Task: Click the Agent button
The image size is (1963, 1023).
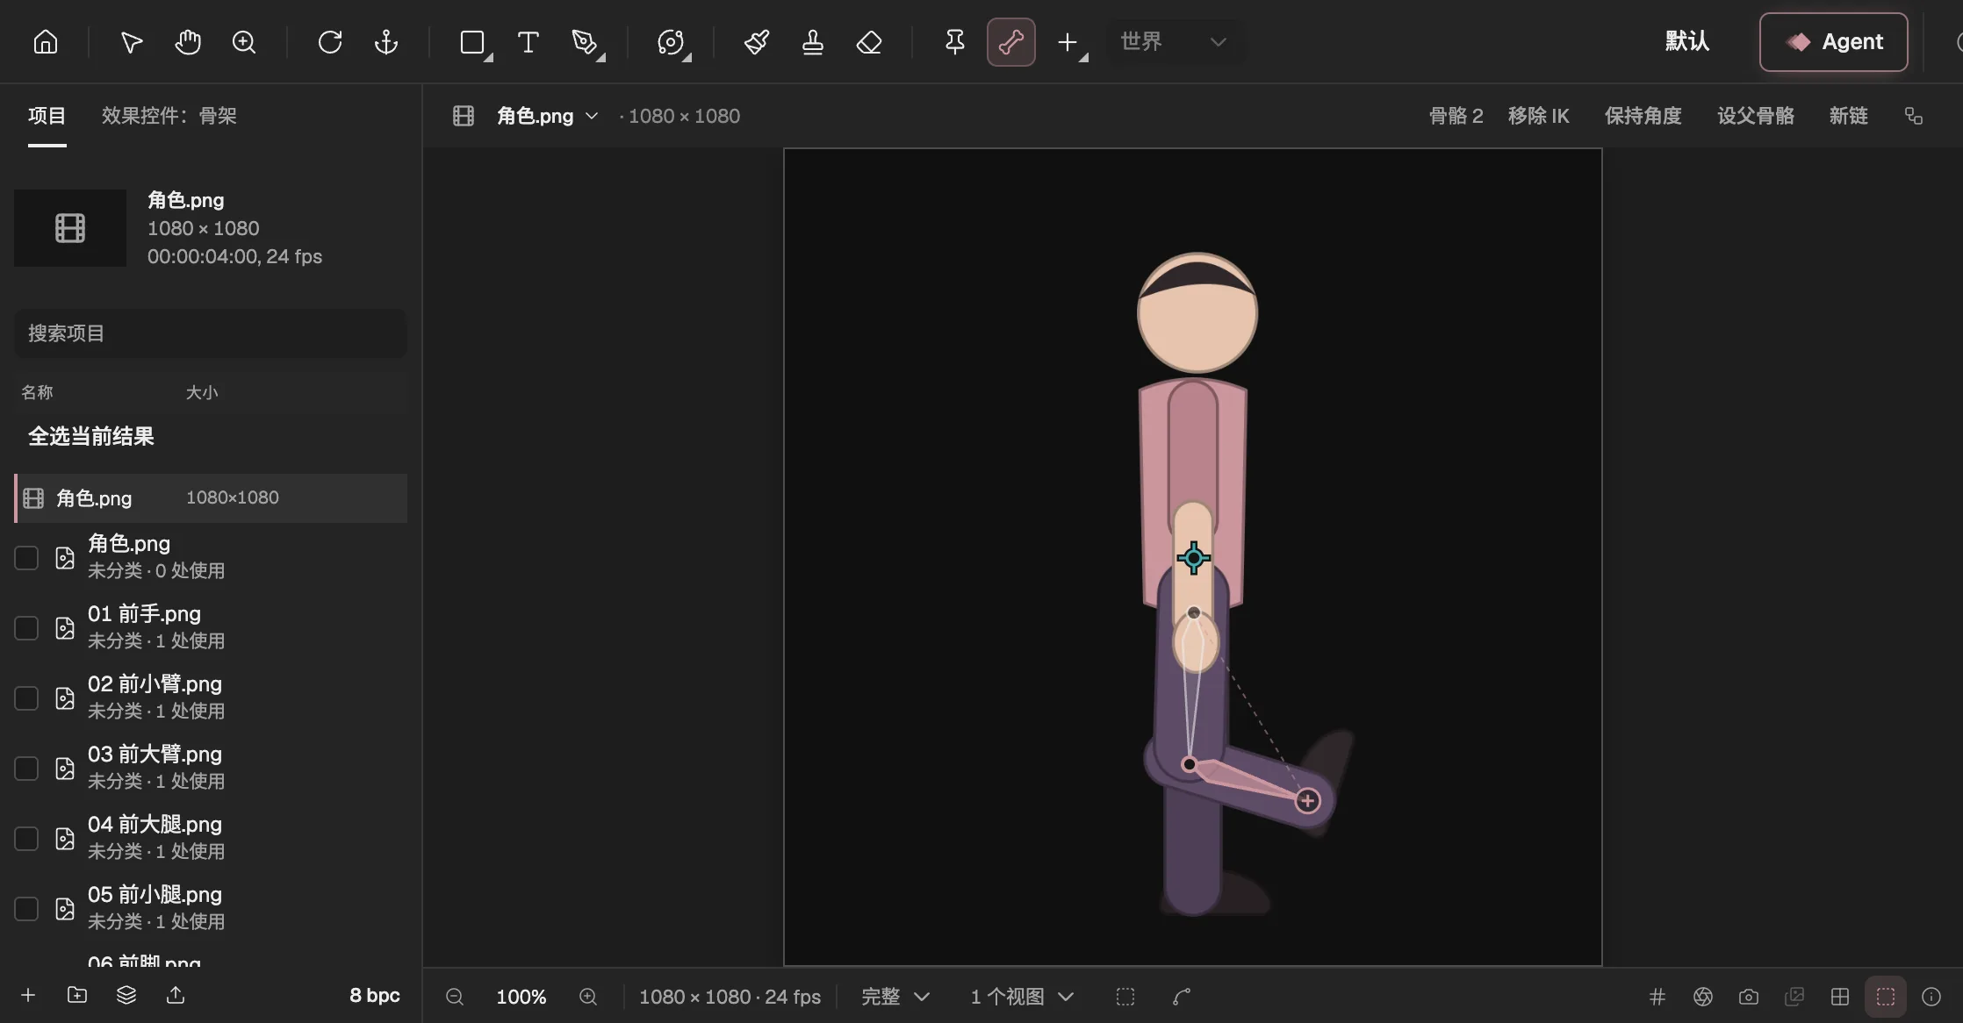Action: tap(1833, 41)
